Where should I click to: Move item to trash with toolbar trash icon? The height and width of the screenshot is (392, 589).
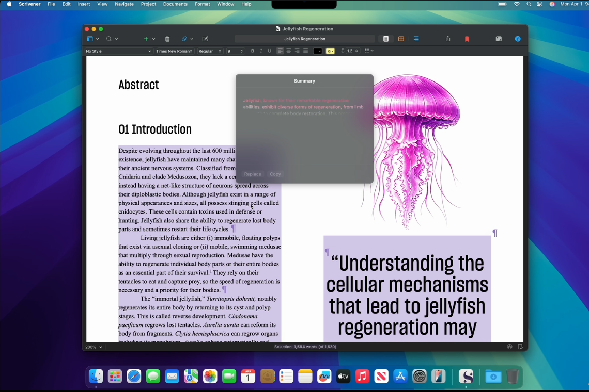pos(167,39)
